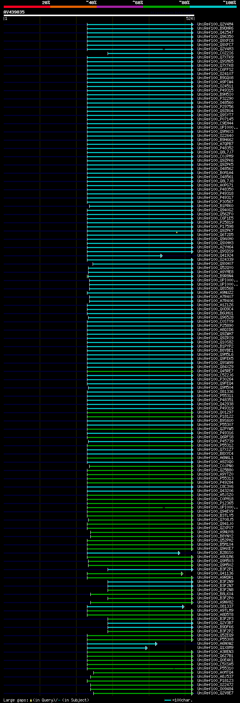Open the UniRef100_P49315 entry
The height and width of the screenshot is (703, 240).
(x=215, y=90)
